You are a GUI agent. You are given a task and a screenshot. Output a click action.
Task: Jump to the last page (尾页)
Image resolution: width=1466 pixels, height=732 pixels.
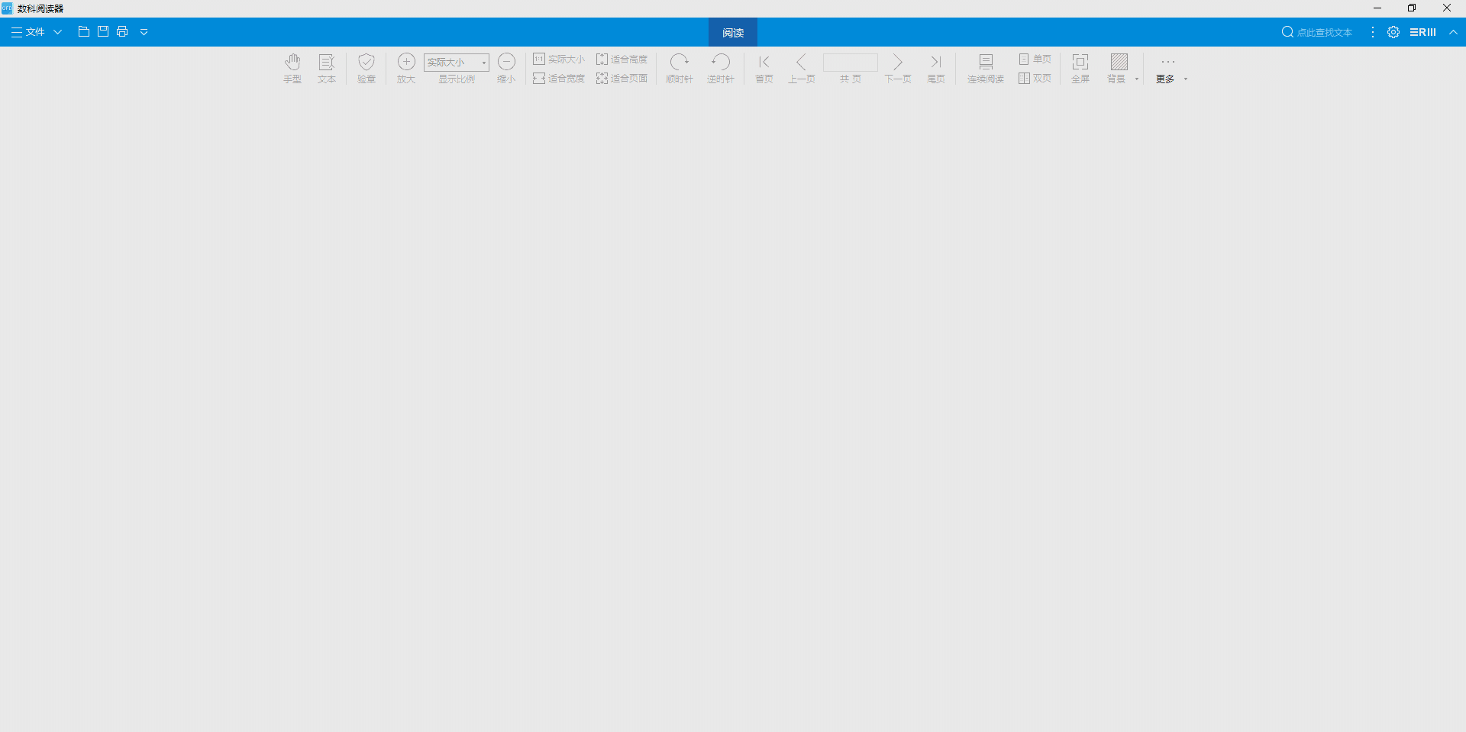click(936, 68)
